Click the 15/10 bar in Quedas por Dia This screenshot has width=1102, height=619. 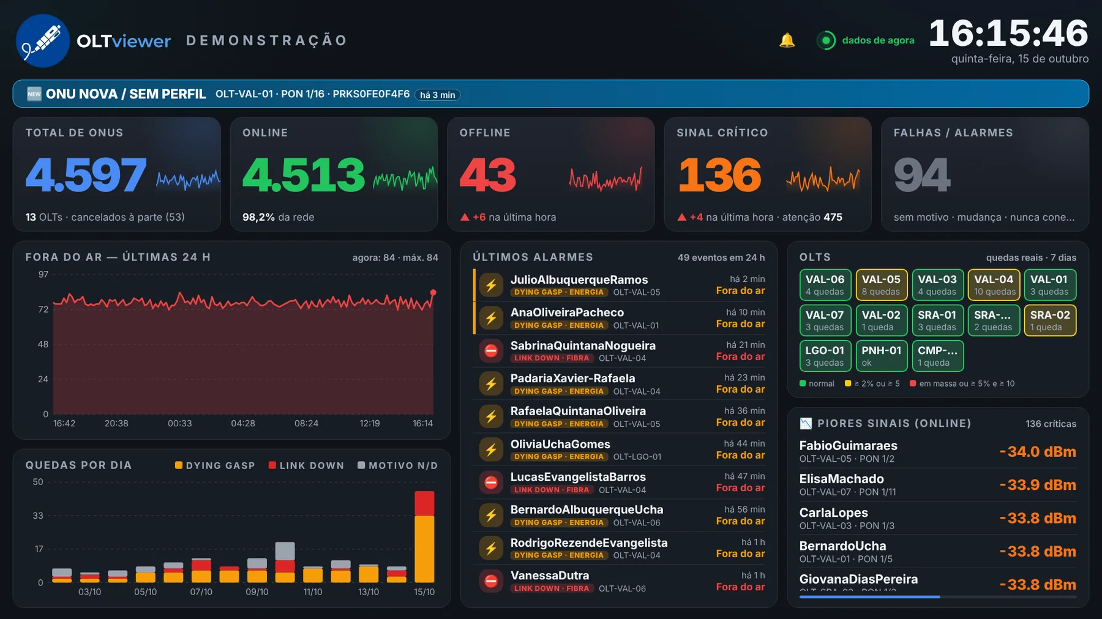click(x=424, y=536)
